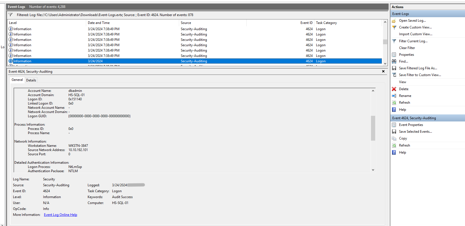465x226 pixels.
Task: Click source network address 10.10.192.101
Action: 78,150
